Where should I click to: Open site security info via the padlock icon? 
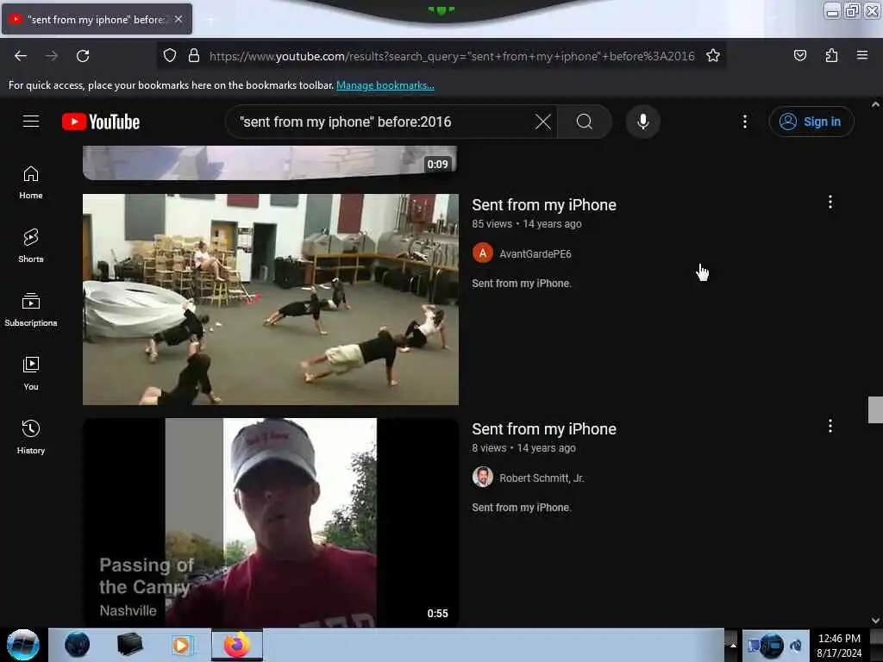pos(194,56)
